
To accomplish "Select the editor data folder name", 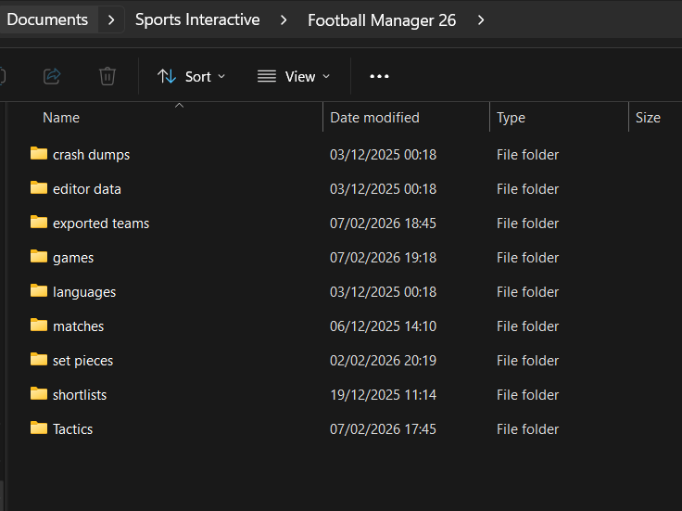I will point(87,189).
